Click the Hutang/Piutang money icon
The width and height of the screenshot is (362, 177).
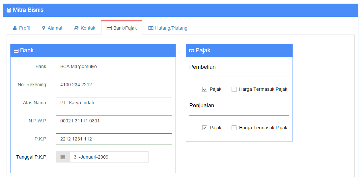click(151, 28)
